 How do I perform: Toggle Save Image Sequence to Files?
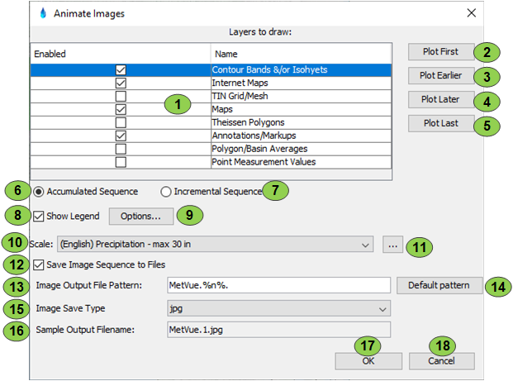coord(40,264)
